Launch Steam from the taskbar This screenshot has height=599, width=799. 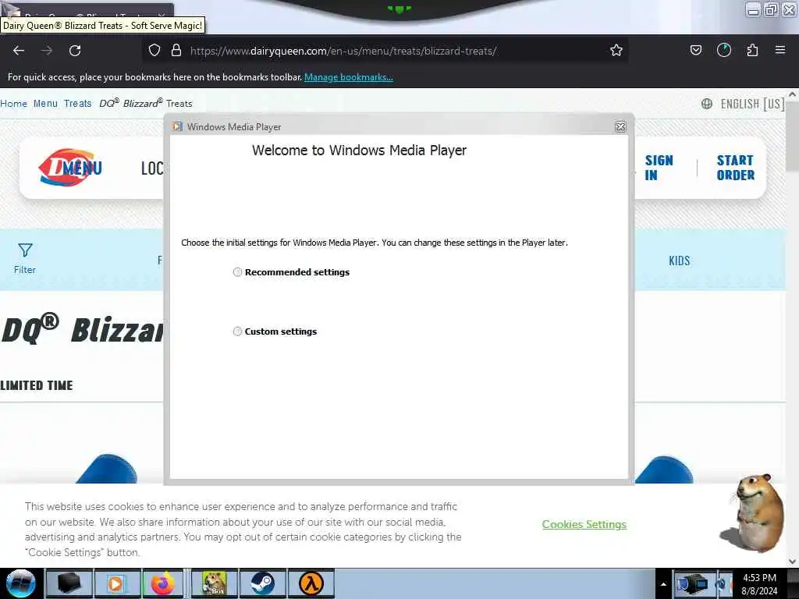point(262,583)
